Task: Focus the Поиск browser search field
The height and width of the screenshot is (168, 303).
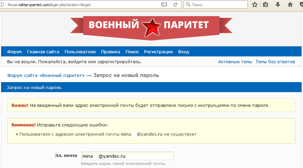Action: point(216,4)
